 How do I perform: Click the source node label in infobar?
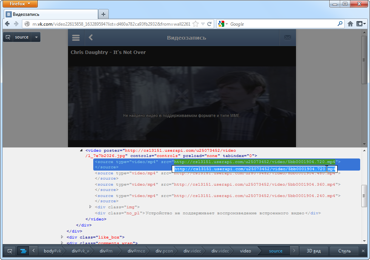pos(22,37)
